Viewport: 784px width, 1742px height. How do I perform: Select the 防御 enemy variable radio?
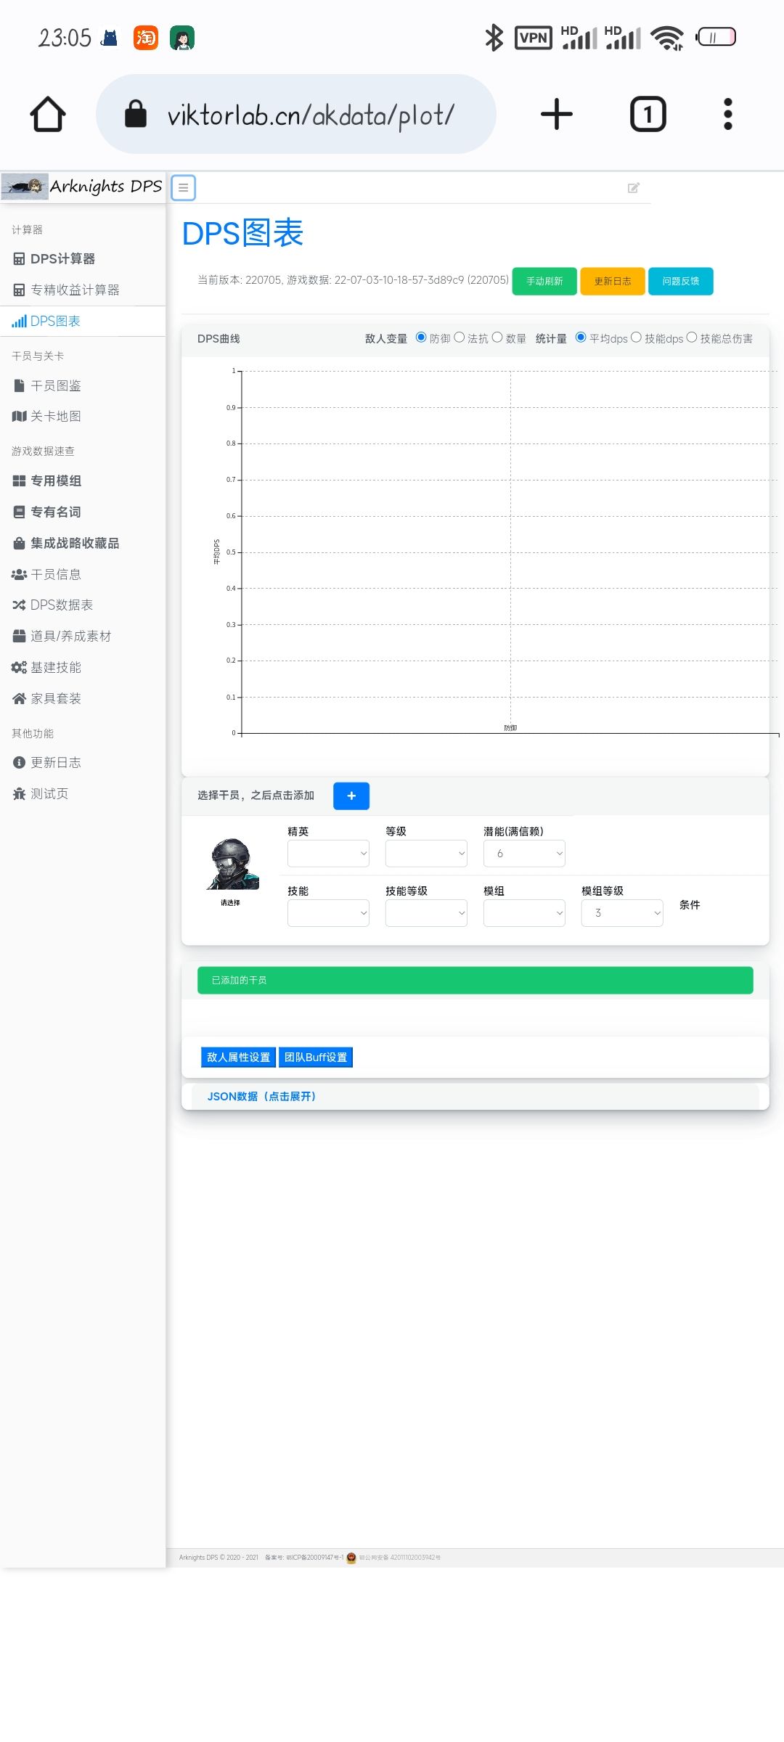pyautogui.click(x=421, y=338)
